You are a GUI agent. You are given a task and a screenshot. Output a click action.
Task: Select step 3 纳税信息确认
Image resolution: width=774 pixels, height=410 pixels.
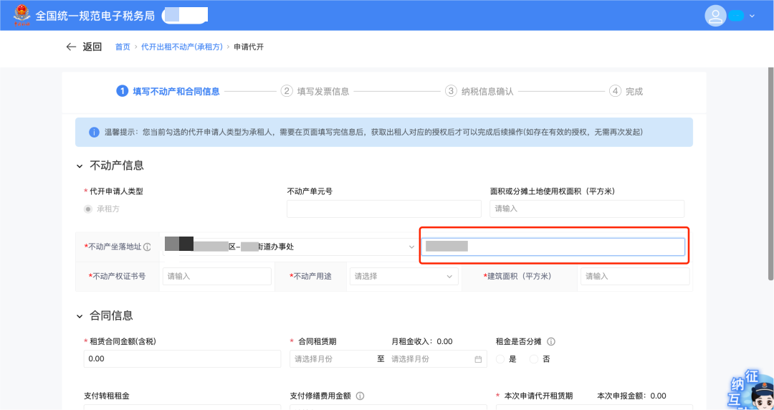pos(479,91)
